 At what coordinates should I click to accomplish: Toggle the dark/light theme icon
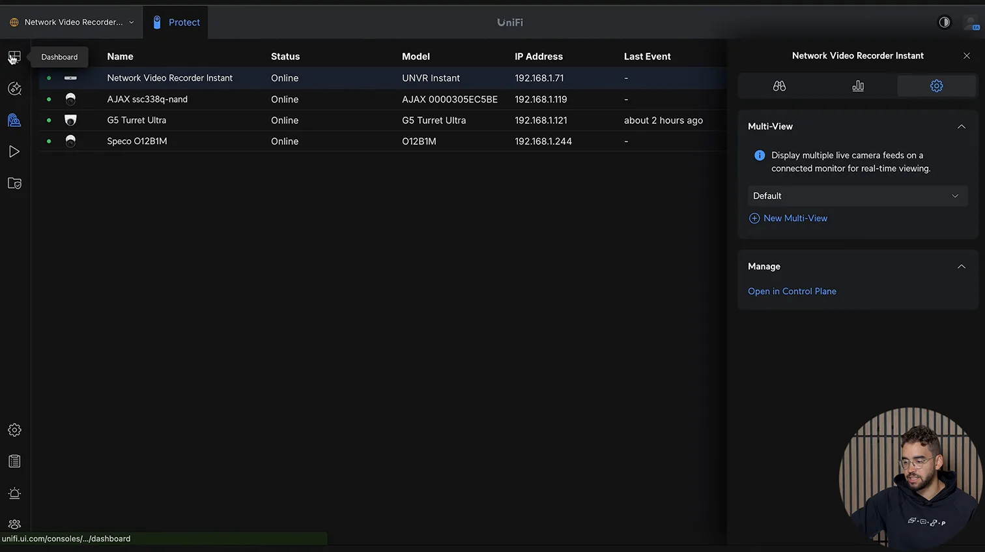point(944,22)
